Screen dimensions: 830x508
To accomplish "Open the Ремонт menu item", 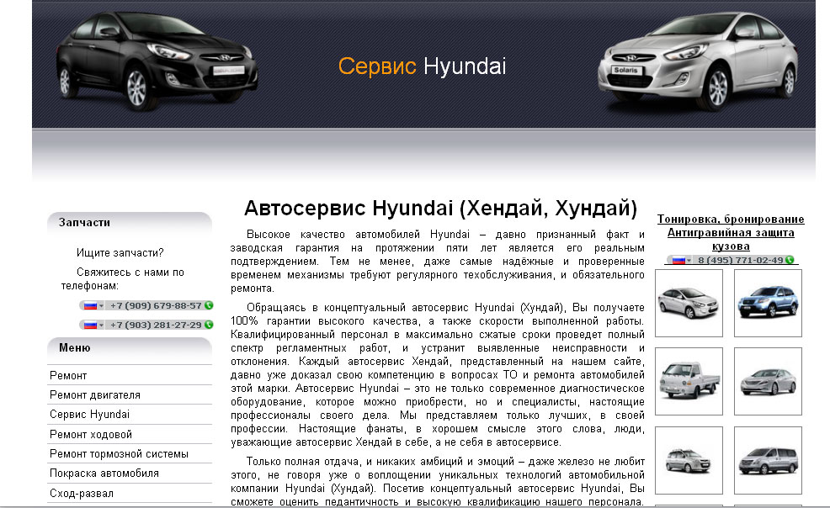I will tap(129, 375).
